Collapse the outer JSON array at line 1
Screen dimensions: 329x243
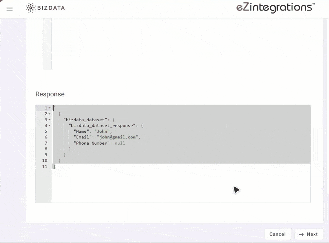49,108
